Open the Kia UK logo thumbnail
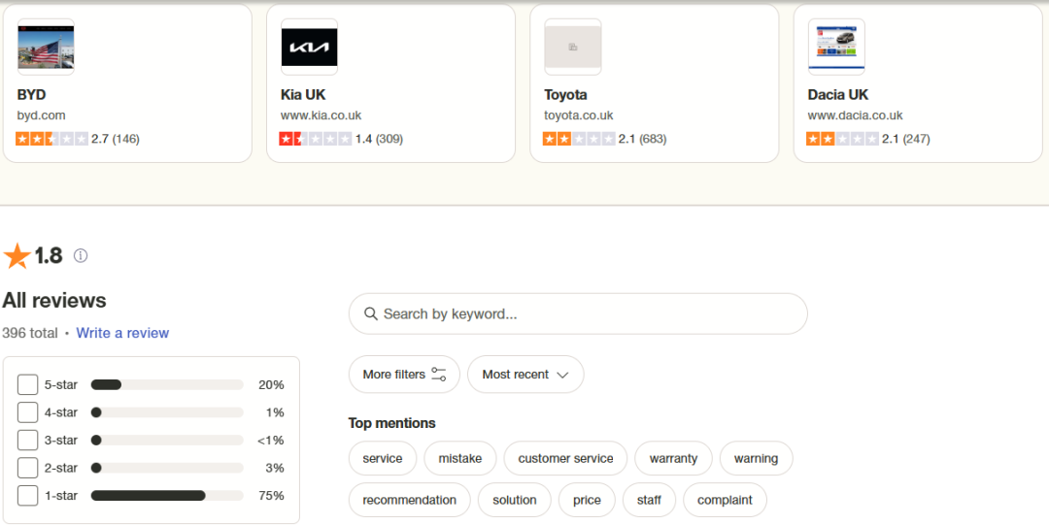Image resolution: width=1049 pixels, height=525 pixels. [x=309, y=47]
